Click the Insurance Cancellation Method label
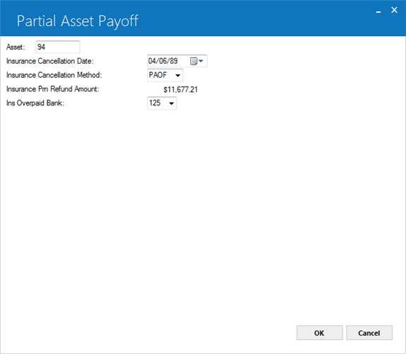Screen dimensions: 406x354 (x=54, y=75)
